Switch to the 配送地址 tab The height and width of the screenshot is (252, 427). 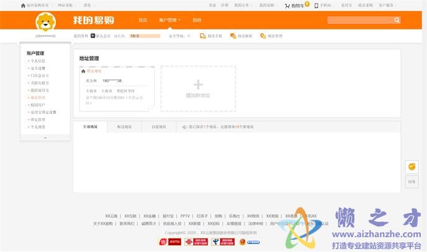point(124,126)
